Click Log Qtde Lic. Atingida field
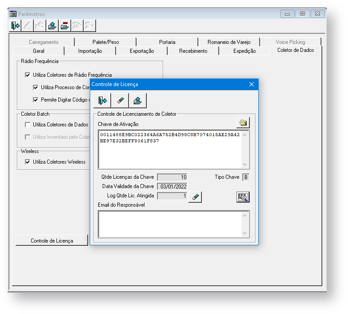 pyautogui.click(x=172, y=196)
